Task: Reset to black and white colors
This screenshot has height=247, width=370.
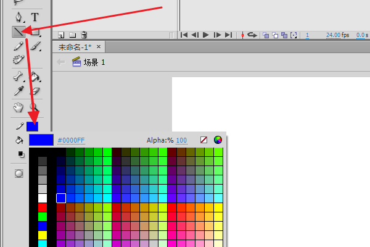Action: pyautogui.click(x=21, y=154)
